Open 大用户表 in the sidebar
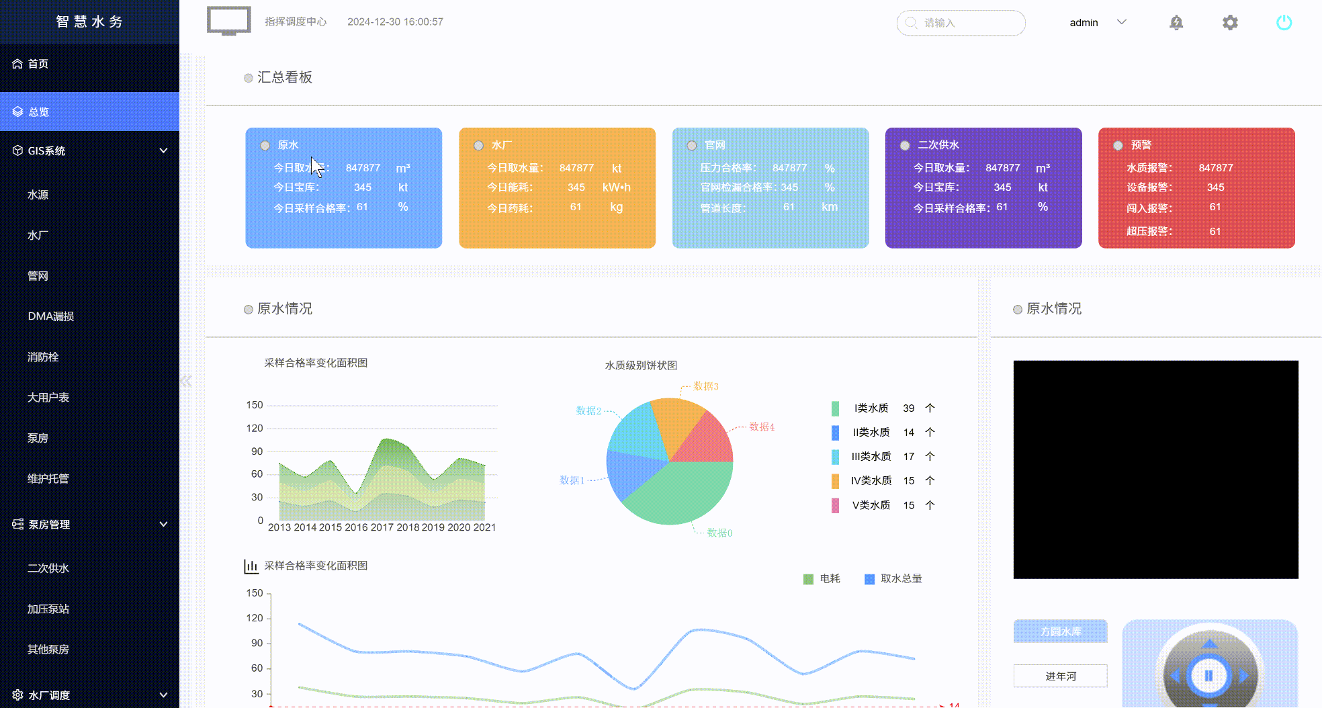Image resolution: width=1322 pixels, height=708 pixels. pos(48,398)
